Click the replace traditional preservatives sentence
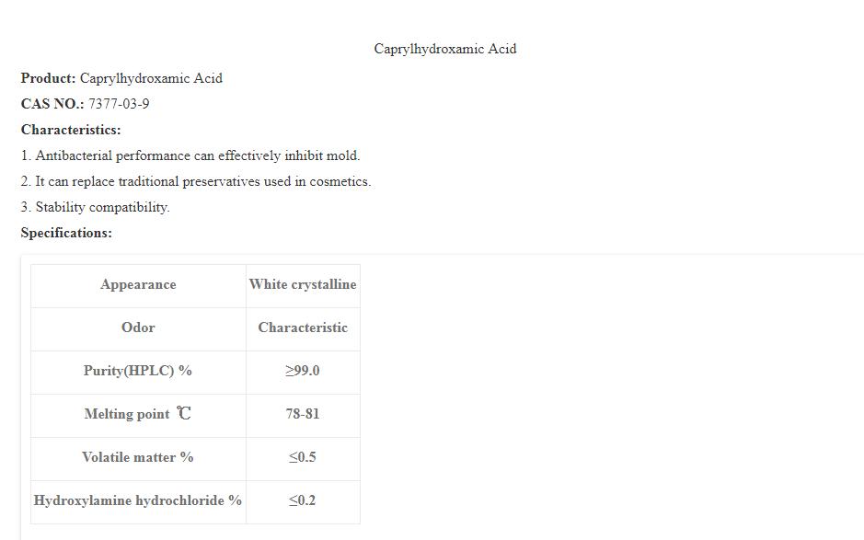This screenshot has width=864, height=540. coord(196,181)
